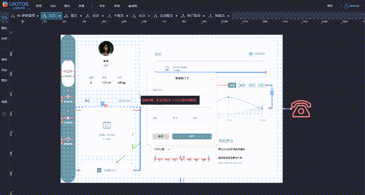This screenshot has height=195, width=365.
Task: Switch to the 医生 tab
Action: point(74,16)
